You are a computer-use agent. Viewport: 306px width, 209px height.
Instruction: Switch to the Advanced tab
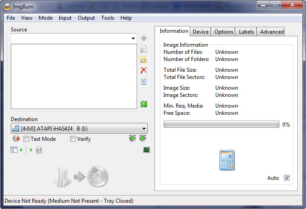coord(272,32)
